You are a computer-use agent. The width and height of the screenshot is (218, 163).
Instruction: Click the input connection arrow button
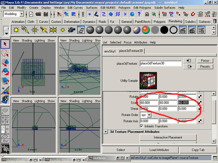click(x=189, y=60)
